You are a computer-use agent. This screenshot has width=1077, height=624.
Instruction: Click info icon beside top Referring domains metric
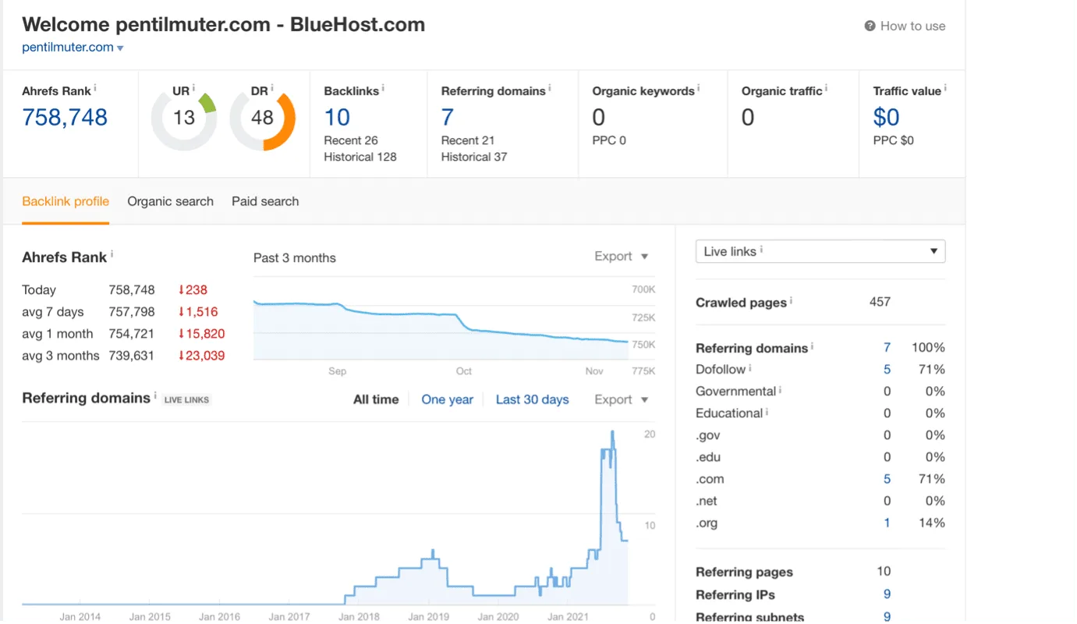click(550, 88)
